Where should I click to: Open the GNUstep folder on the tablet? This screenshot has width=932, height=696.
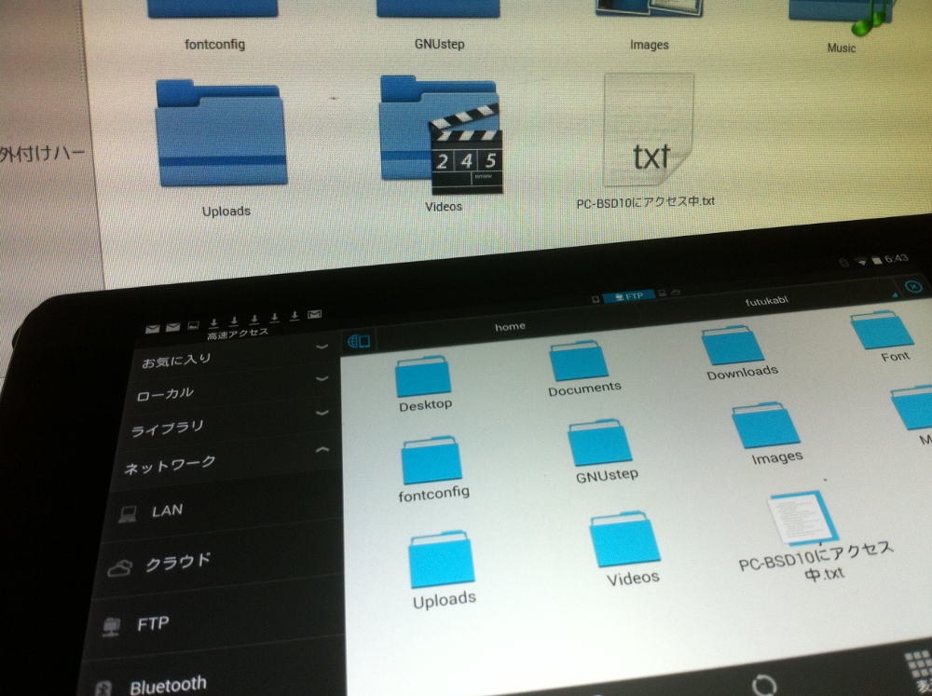point(599,443)
